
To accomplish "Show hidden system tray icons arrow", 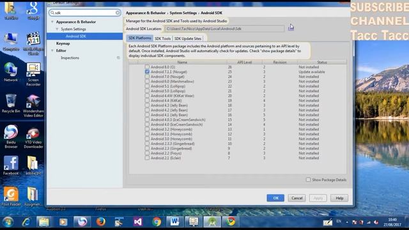I will (347, 222).
